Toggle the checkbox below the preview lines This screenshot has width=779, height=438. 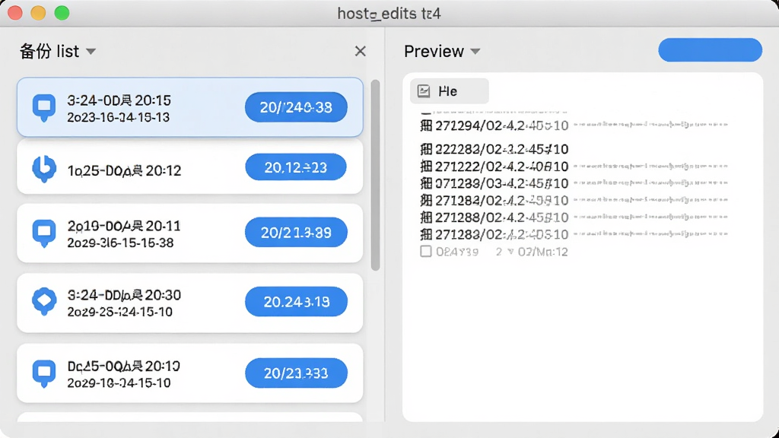426,251
